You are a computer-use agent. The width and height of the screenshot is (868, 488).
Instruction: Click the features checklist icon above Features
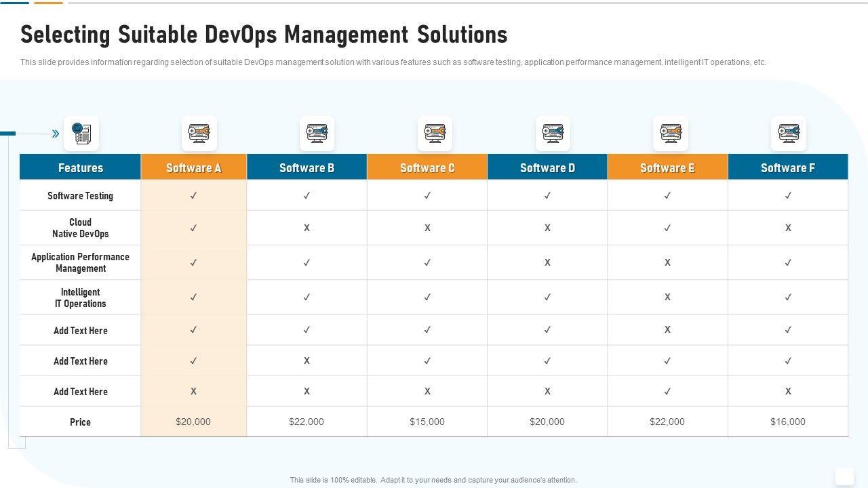point(81,134)
